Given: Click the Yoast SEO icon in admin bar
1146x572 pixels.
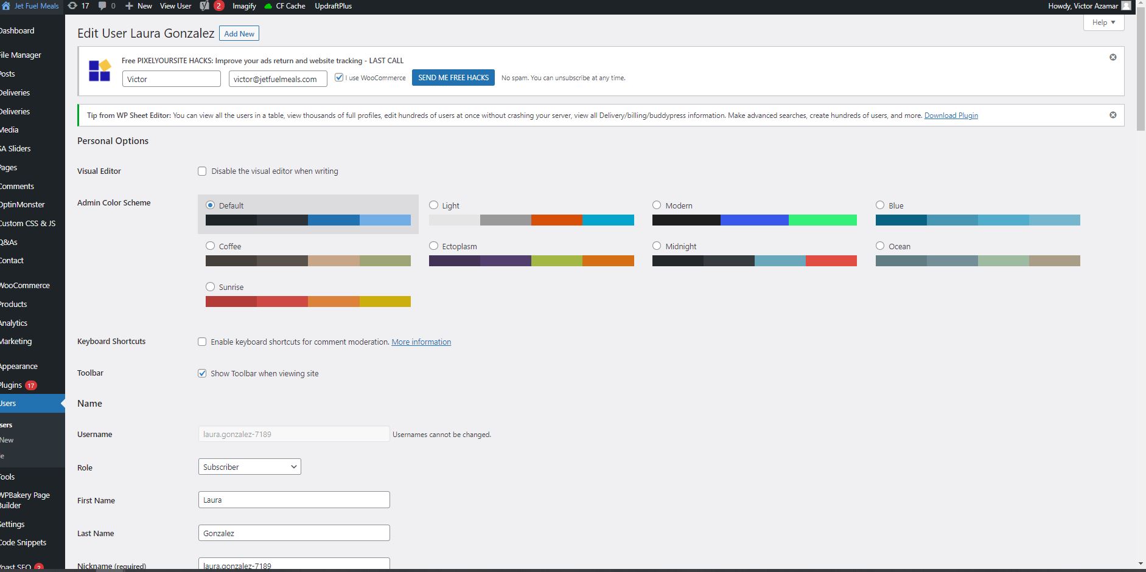Looking at the screenshot, I should tap(204, 6).
